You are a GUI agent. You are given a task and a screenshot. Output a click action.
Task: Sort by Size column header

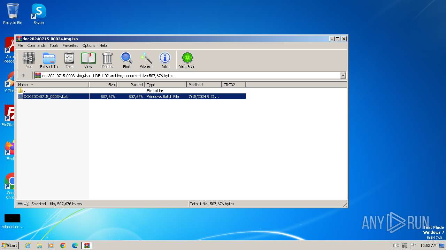pos(103,84)
